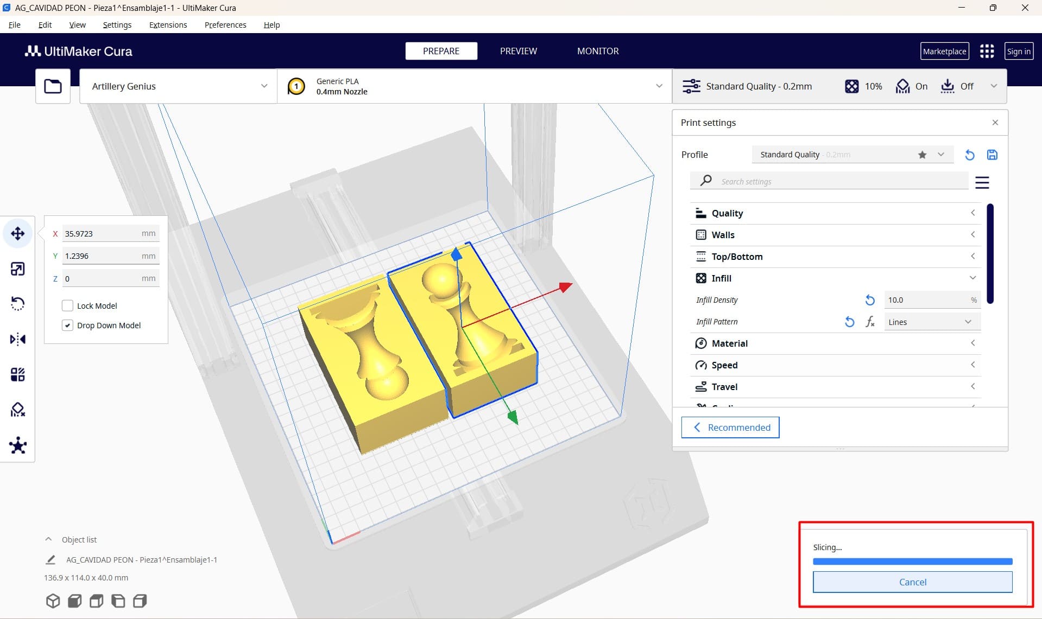Open the Generic PLA material dropdown
Viewport: 1042px width, 619px height.
click(475, 86)
